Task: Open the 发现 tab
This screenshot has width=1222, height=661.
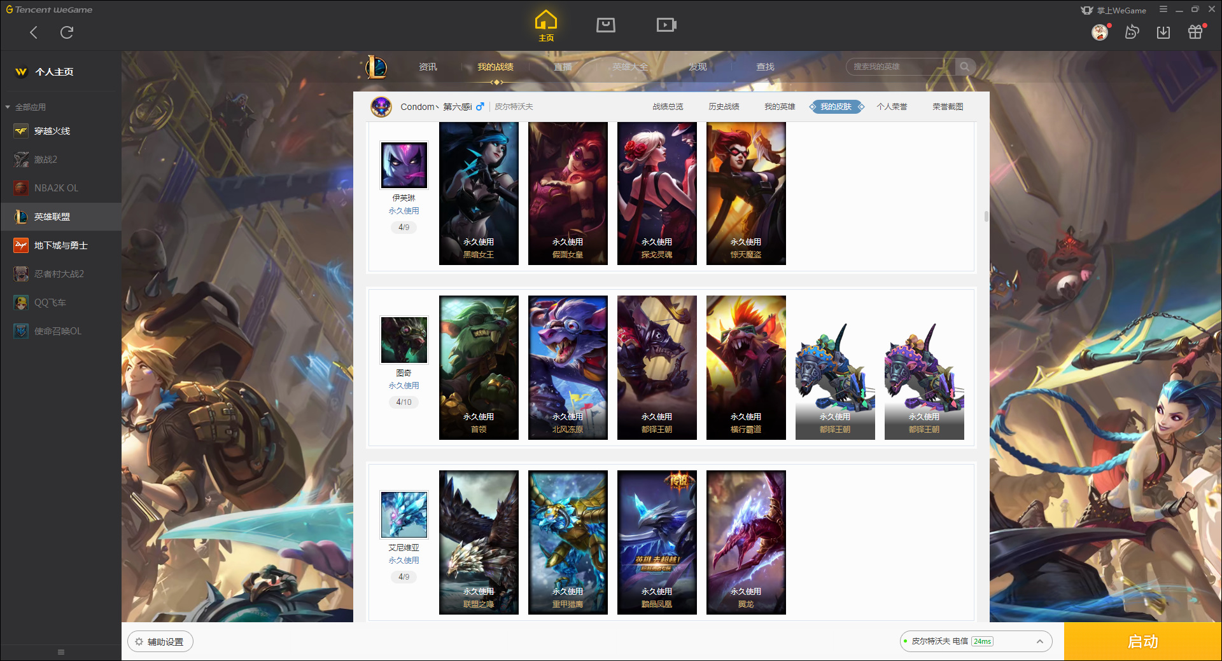Action: (698, 67)
